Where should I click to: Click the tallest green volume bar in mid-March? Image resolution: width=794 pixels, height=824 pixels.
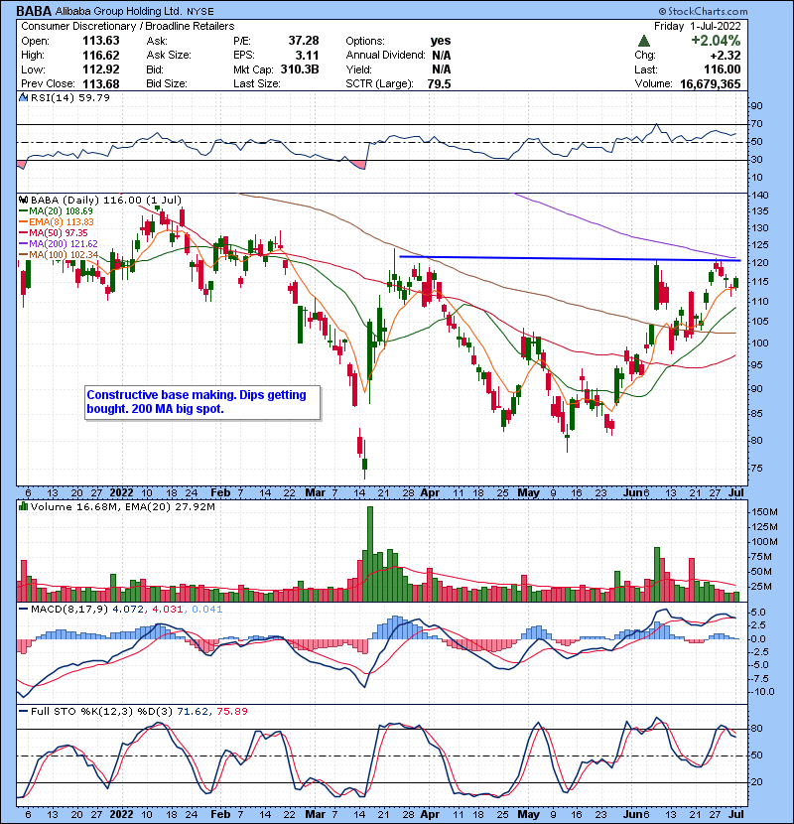370,554
